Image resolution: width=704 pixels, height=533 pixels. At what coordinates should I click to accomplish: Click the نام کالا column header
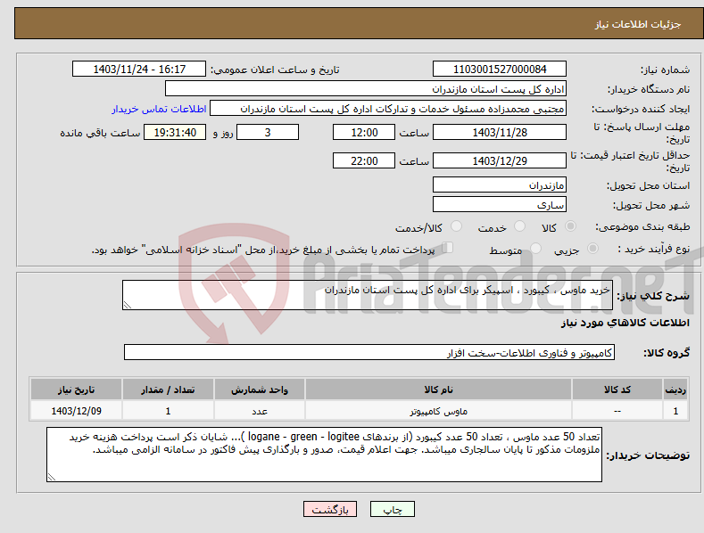pyautogui.click(x=438, y=389)
